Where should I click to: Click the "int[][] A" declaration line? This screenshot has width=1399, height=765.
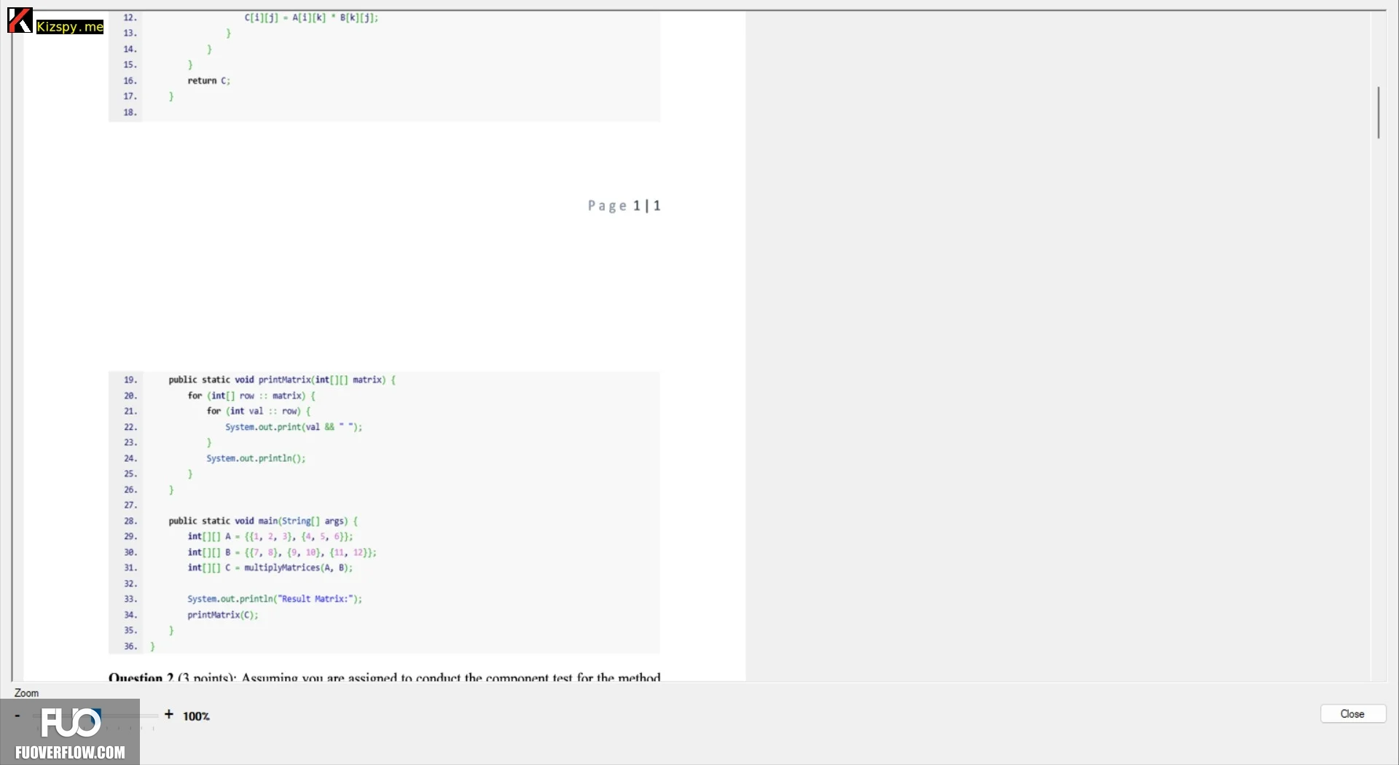[270, 536]
